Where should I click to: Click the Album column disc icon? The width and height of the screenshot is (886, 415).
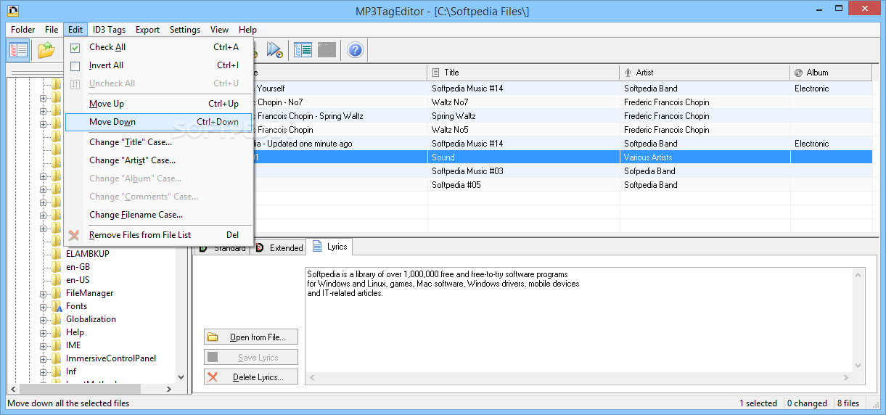tap(799, 73)
